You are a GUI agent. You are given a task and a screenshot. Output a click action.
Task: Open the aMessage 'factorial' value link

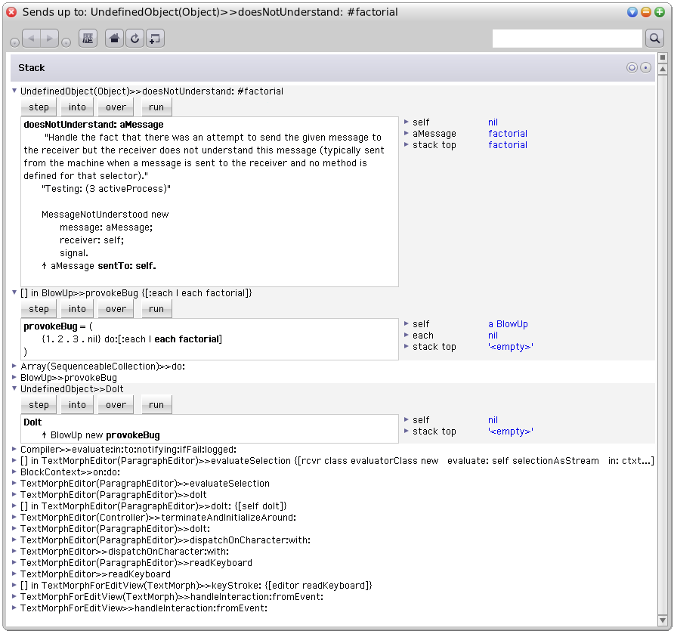(x=508, y=133)
